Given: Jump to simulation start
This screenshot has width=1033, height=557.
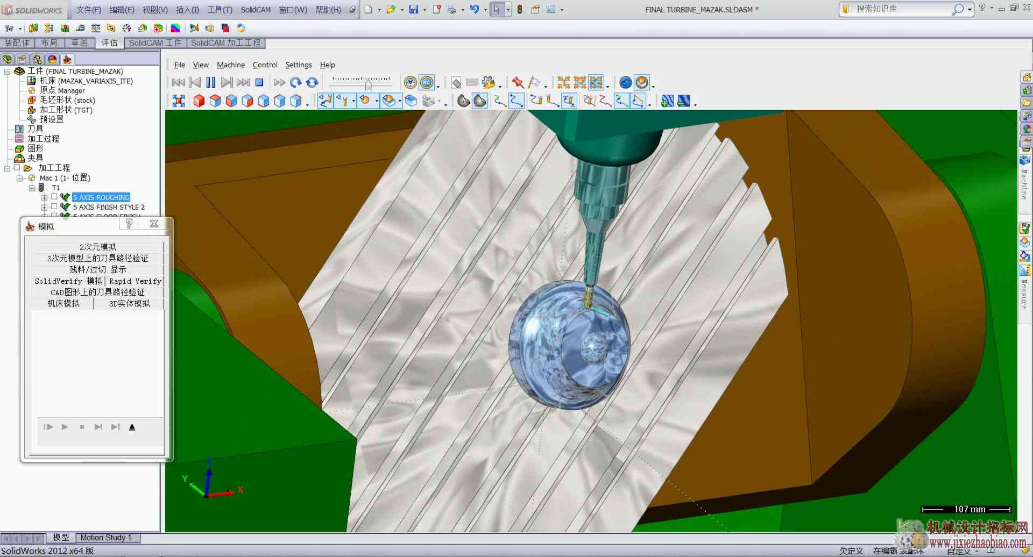Looking at the screenshot, I should coord(178,82).
